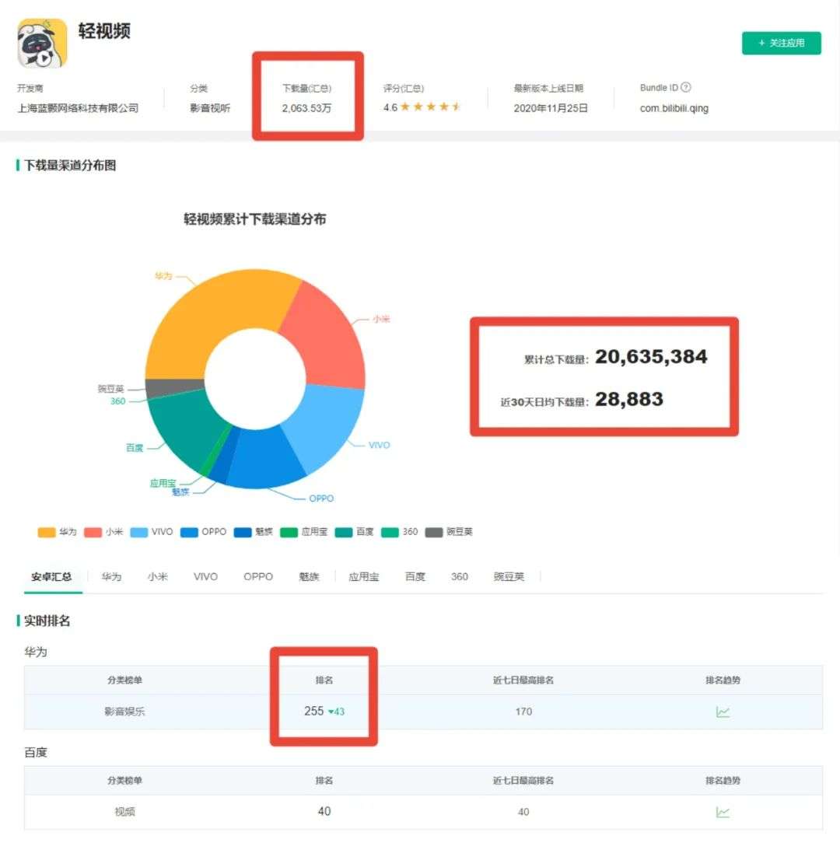840x850 pixels.
Task: Click the star rating icons
Action: point(431,107)
